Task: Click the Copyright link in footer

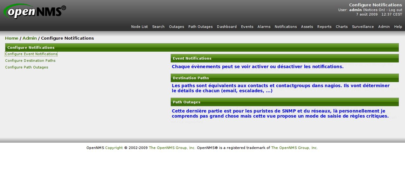Action: 114,148
